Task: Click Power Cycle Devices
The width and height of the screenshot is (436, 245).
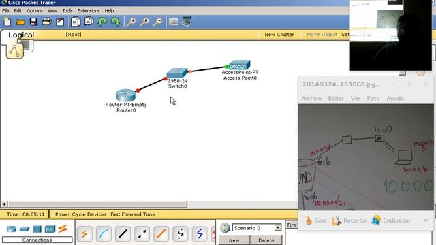Action: click(80, 214)
